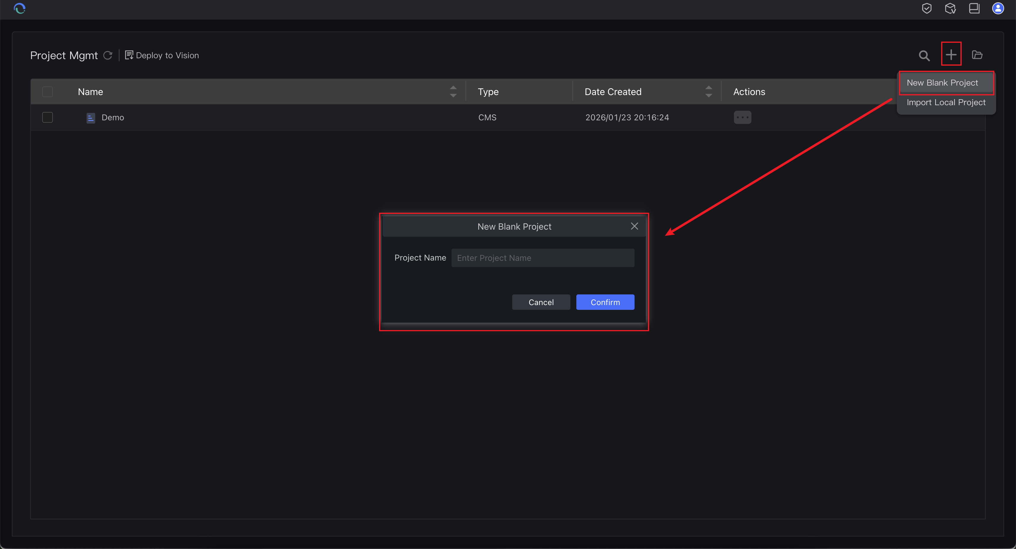Select New Blank Project menu item
This screenshot has width=1016, height=549.
click(x=942, y=83)
